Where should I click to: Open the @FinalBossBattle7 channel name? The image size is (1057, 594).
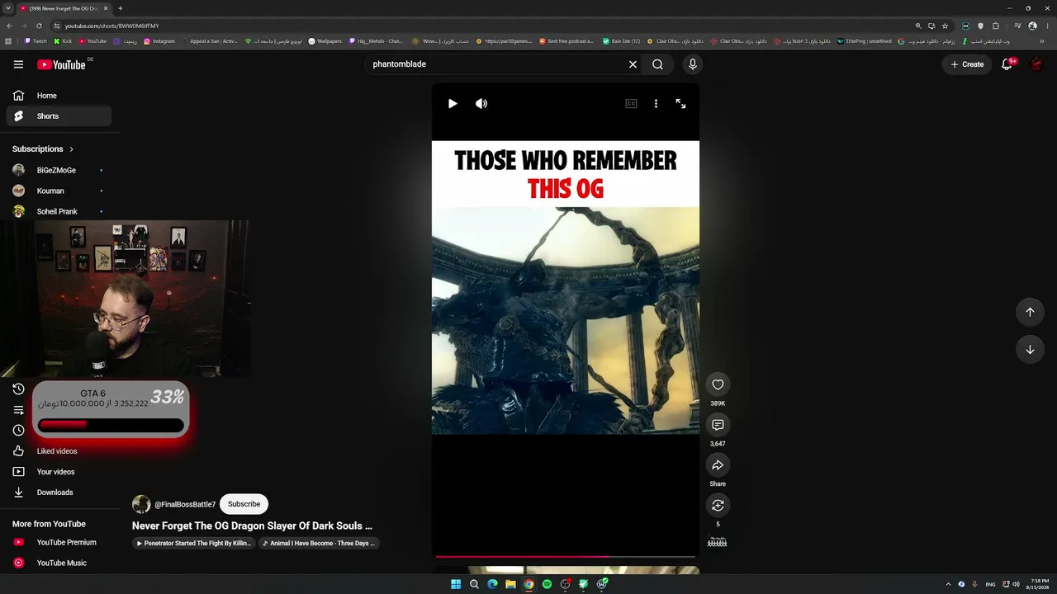tap(185, 504)
